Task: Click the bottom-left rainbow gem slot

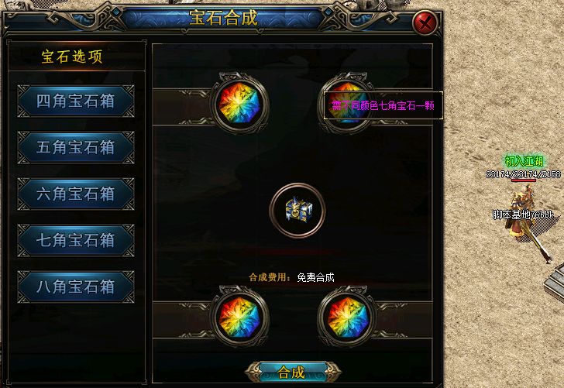Action: (x=239, y=317)
